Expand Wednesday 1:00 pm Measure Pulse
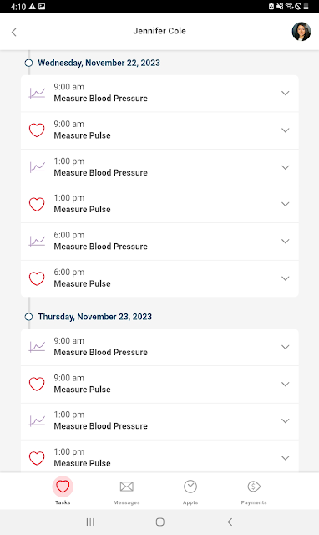The height and width of the screenshot is (535, 319). [x=286, y=204]
